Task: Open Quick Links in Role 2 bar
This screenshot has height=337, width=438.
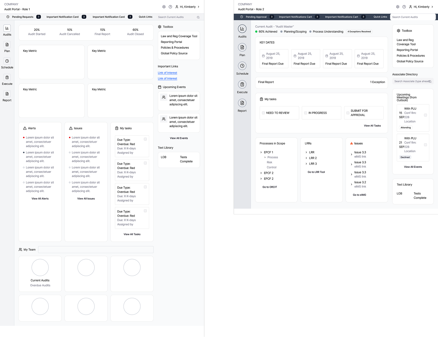Action: (x=380, y=17)
